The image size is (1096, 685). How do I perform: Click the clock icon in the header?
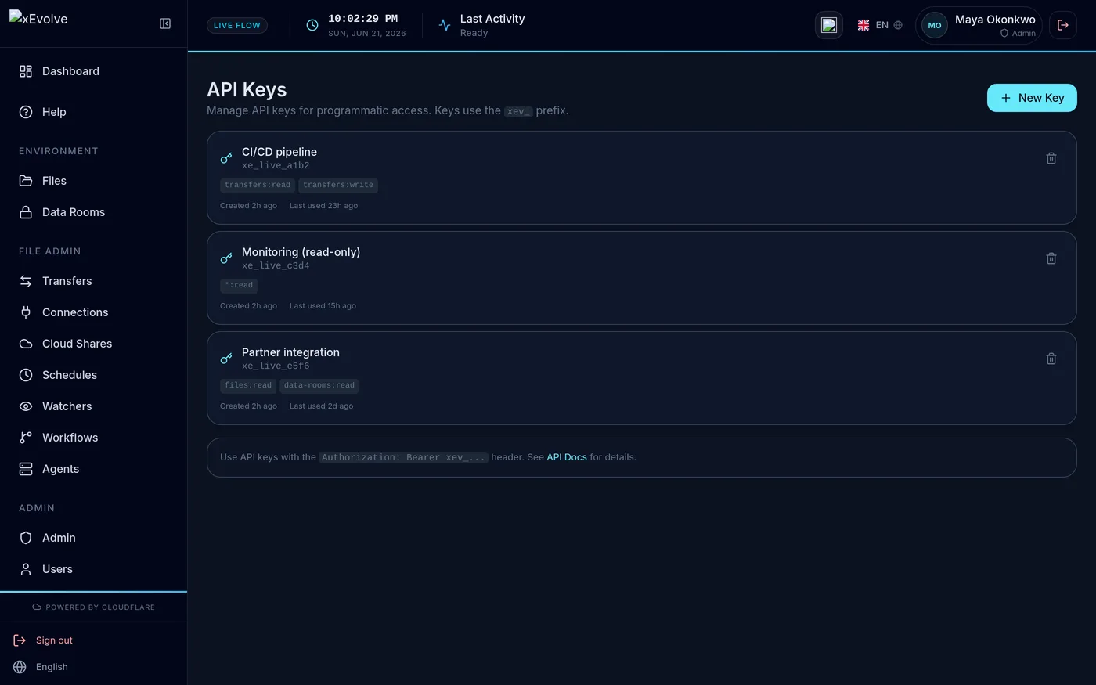[x=312, y=25]
